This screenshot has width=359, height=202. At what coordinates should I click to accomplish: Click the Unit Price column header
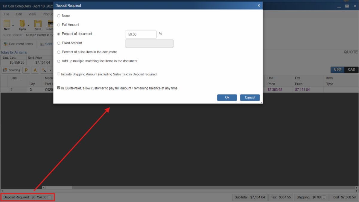[278, 81]
